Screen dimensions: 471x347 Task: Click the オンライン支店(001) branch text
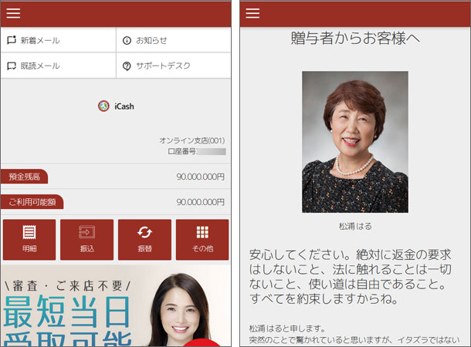192,140
